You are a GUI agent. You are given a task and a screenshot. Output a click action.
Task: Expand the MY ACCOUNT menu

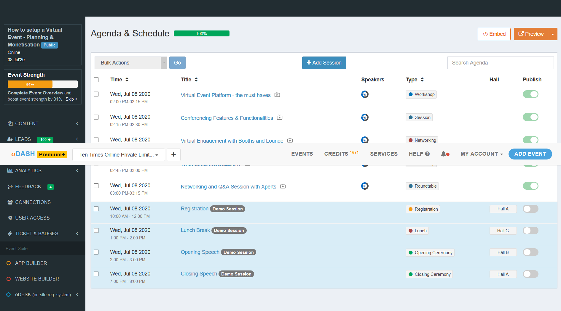tap(482, 154)
